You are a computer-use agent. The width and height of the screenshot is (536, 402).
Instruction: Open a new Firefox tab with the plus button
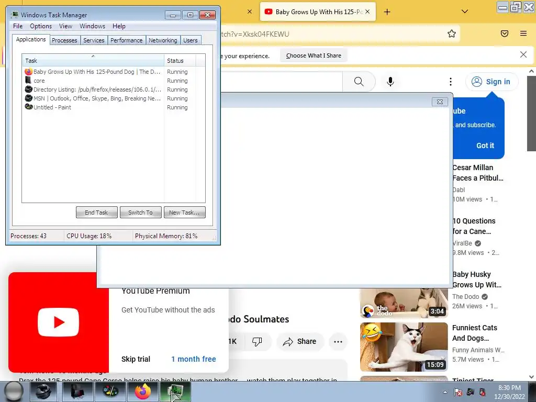pyautogui.click(x=387, y=12)
